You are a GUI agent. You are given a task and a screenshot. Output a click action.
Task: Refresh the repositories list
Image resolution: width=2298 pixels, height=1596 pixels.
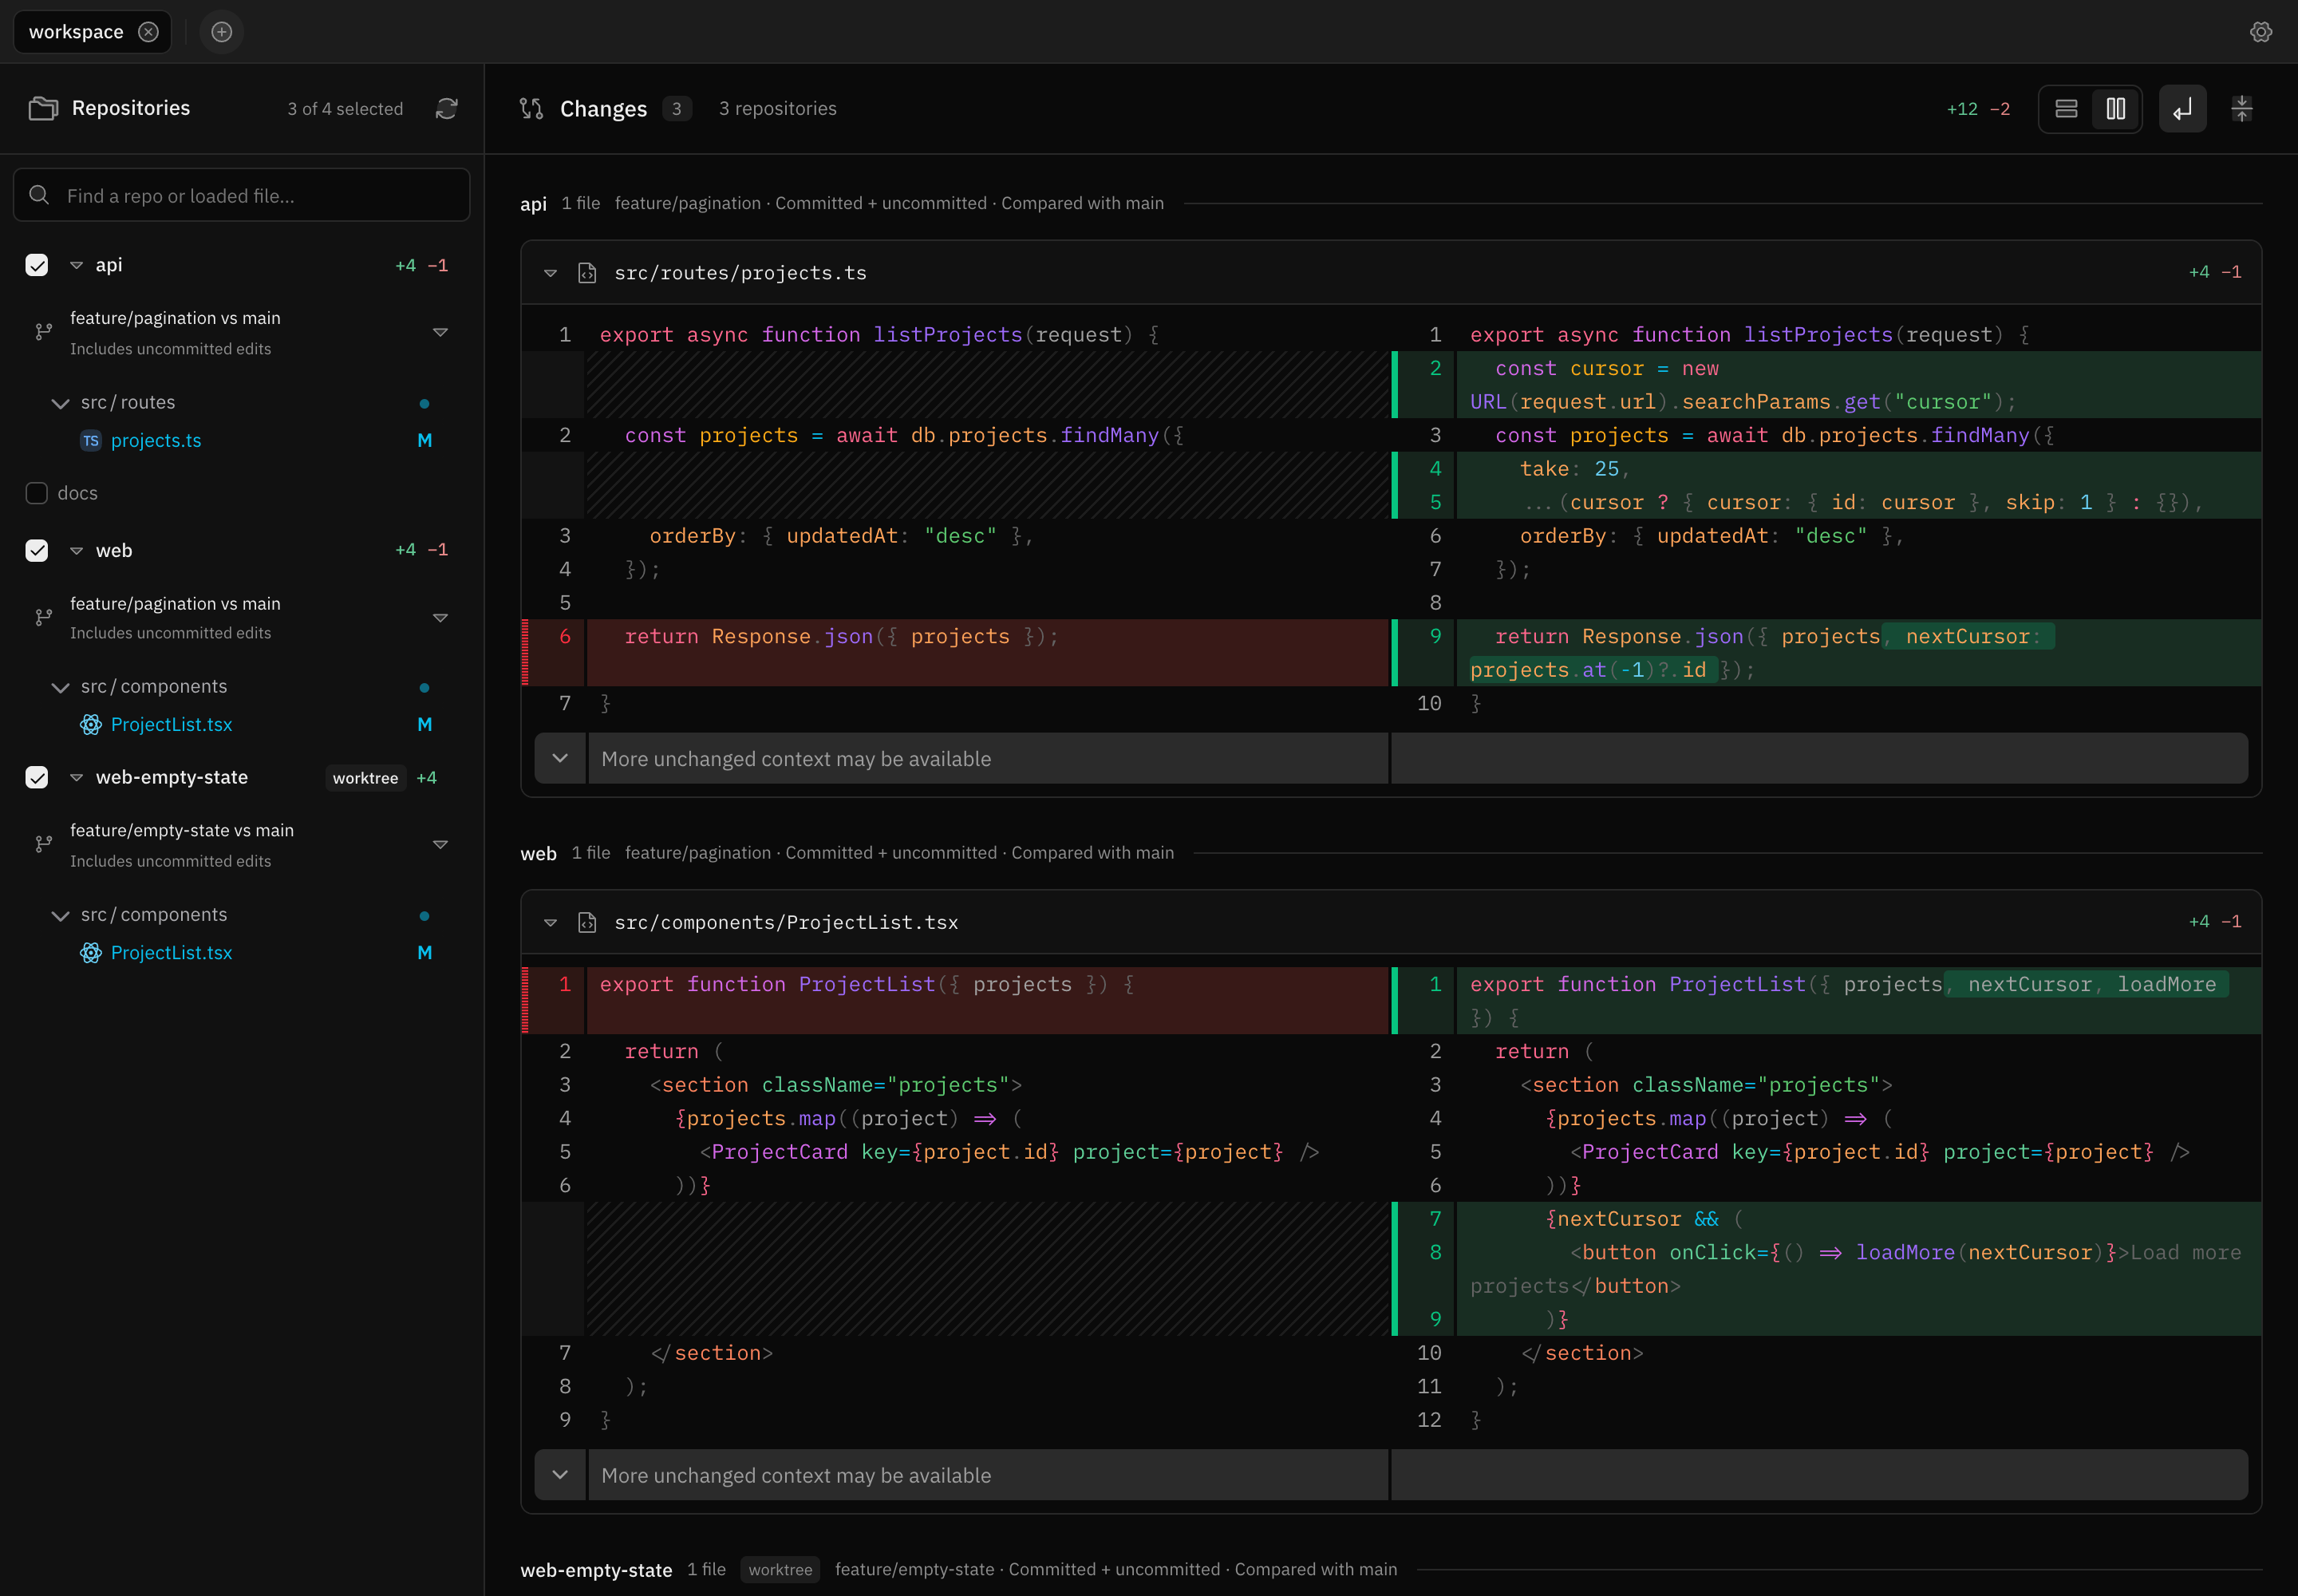click(447, 109)
